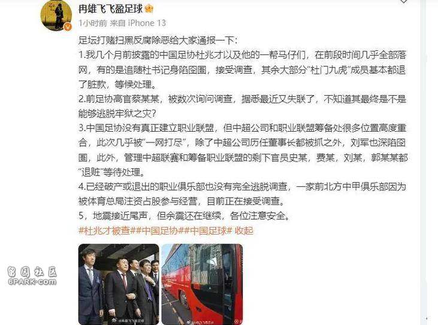The height and width of the screenshot is (325, 438).
Task: Open the red bus photo thumbnail
Action: (x=203, y=284)
